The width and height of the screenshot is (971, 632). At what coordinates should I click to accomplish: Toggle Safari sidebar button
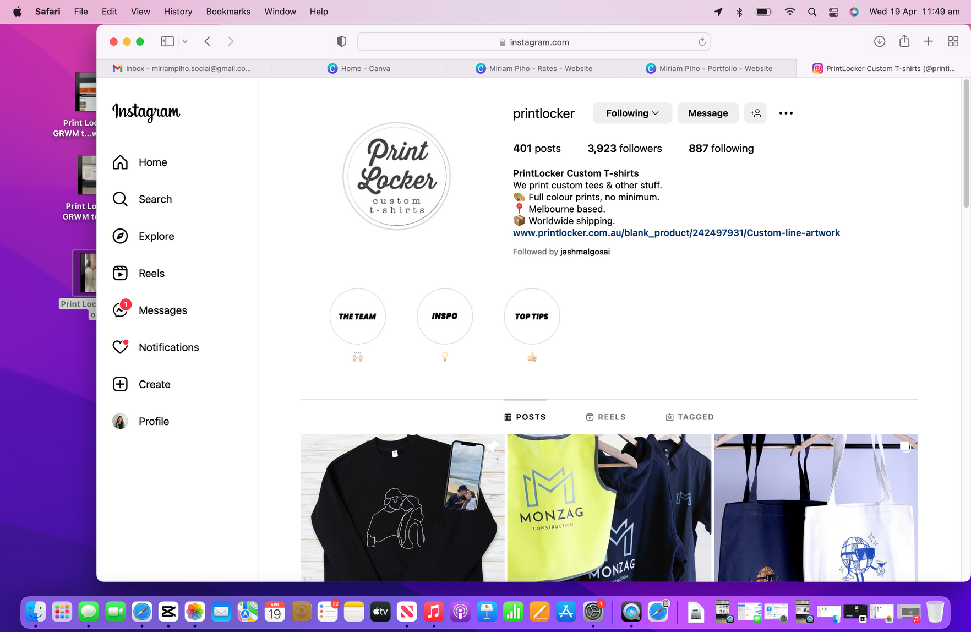167,41
